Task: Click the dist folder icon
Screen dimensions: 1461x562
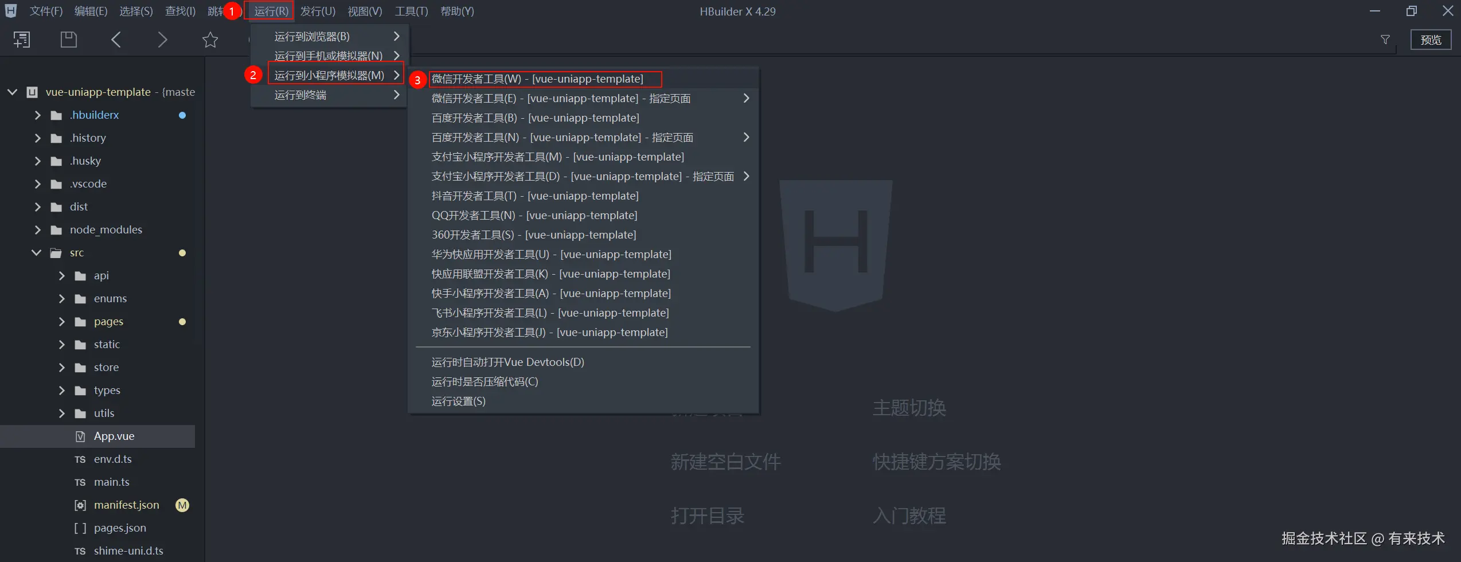Action: (56, 207)
